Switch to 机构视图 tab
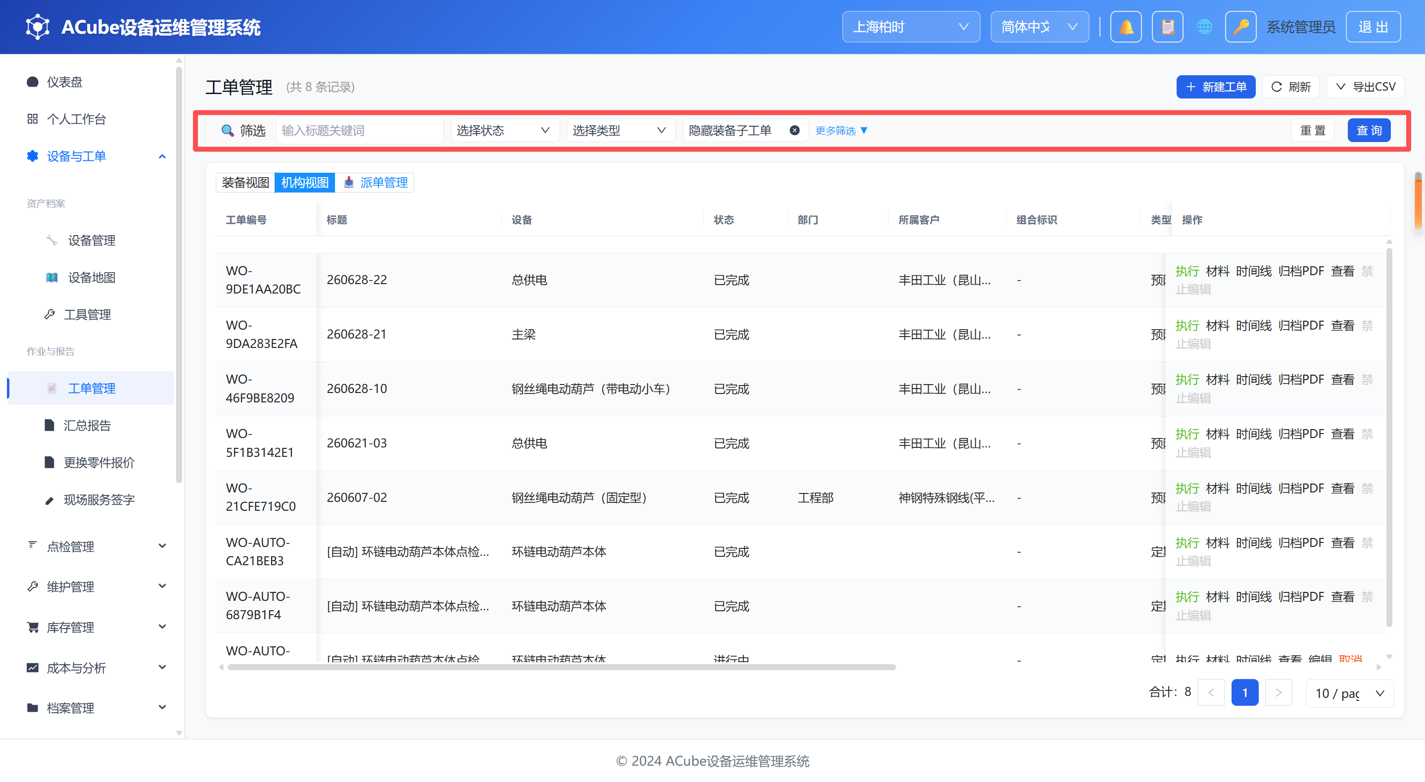Viewport: 1425px width, 782px height. coord(305,183)
